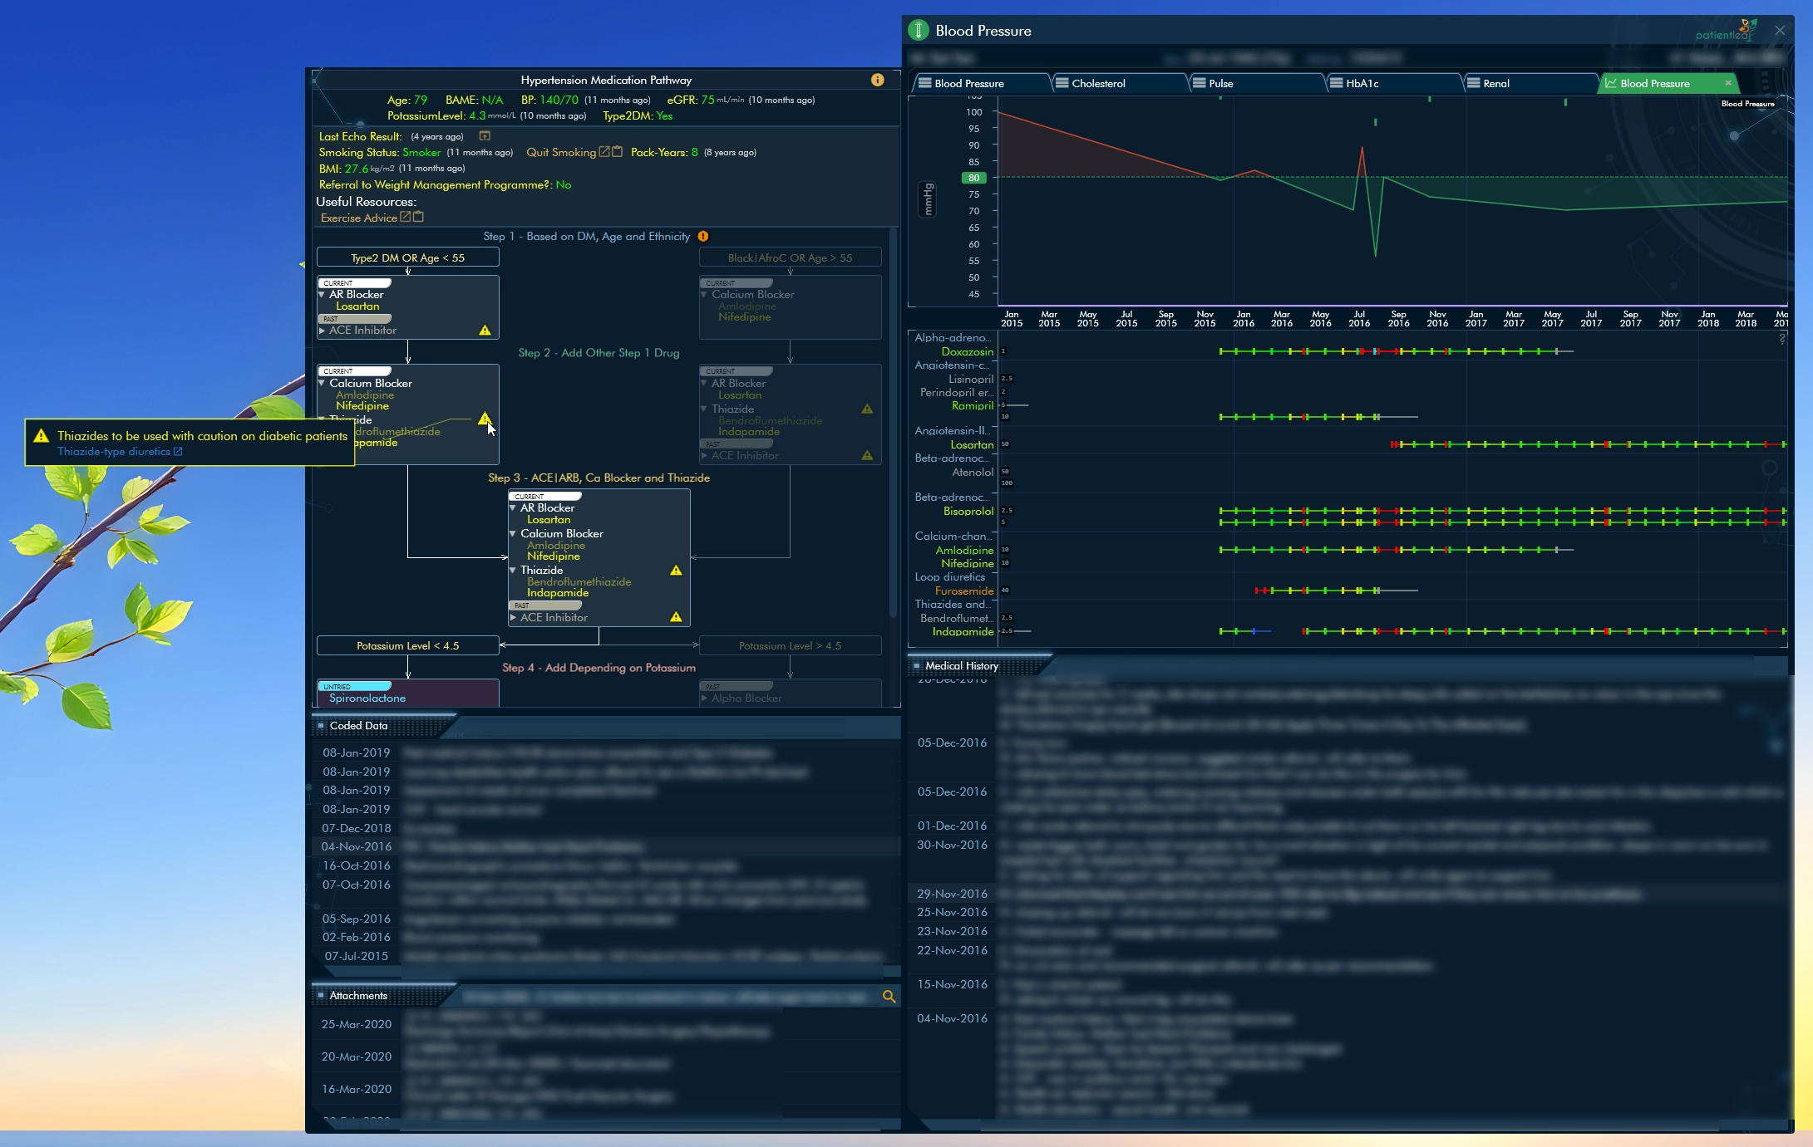Screen dimensions: 1813x1147
Task: Switch to the HbA1c tab
Action: [x=1362, y=83]
